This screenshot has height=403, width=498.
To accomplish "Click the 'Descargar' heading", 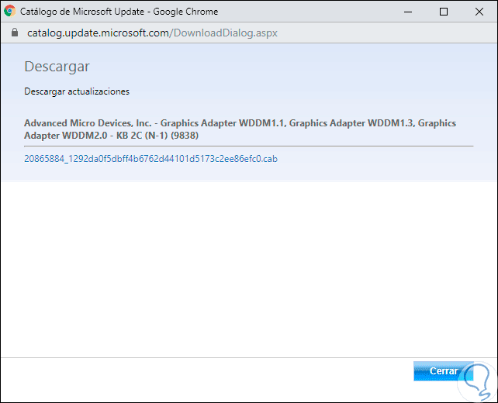I will pyautogui.click(x=57, y=67).
